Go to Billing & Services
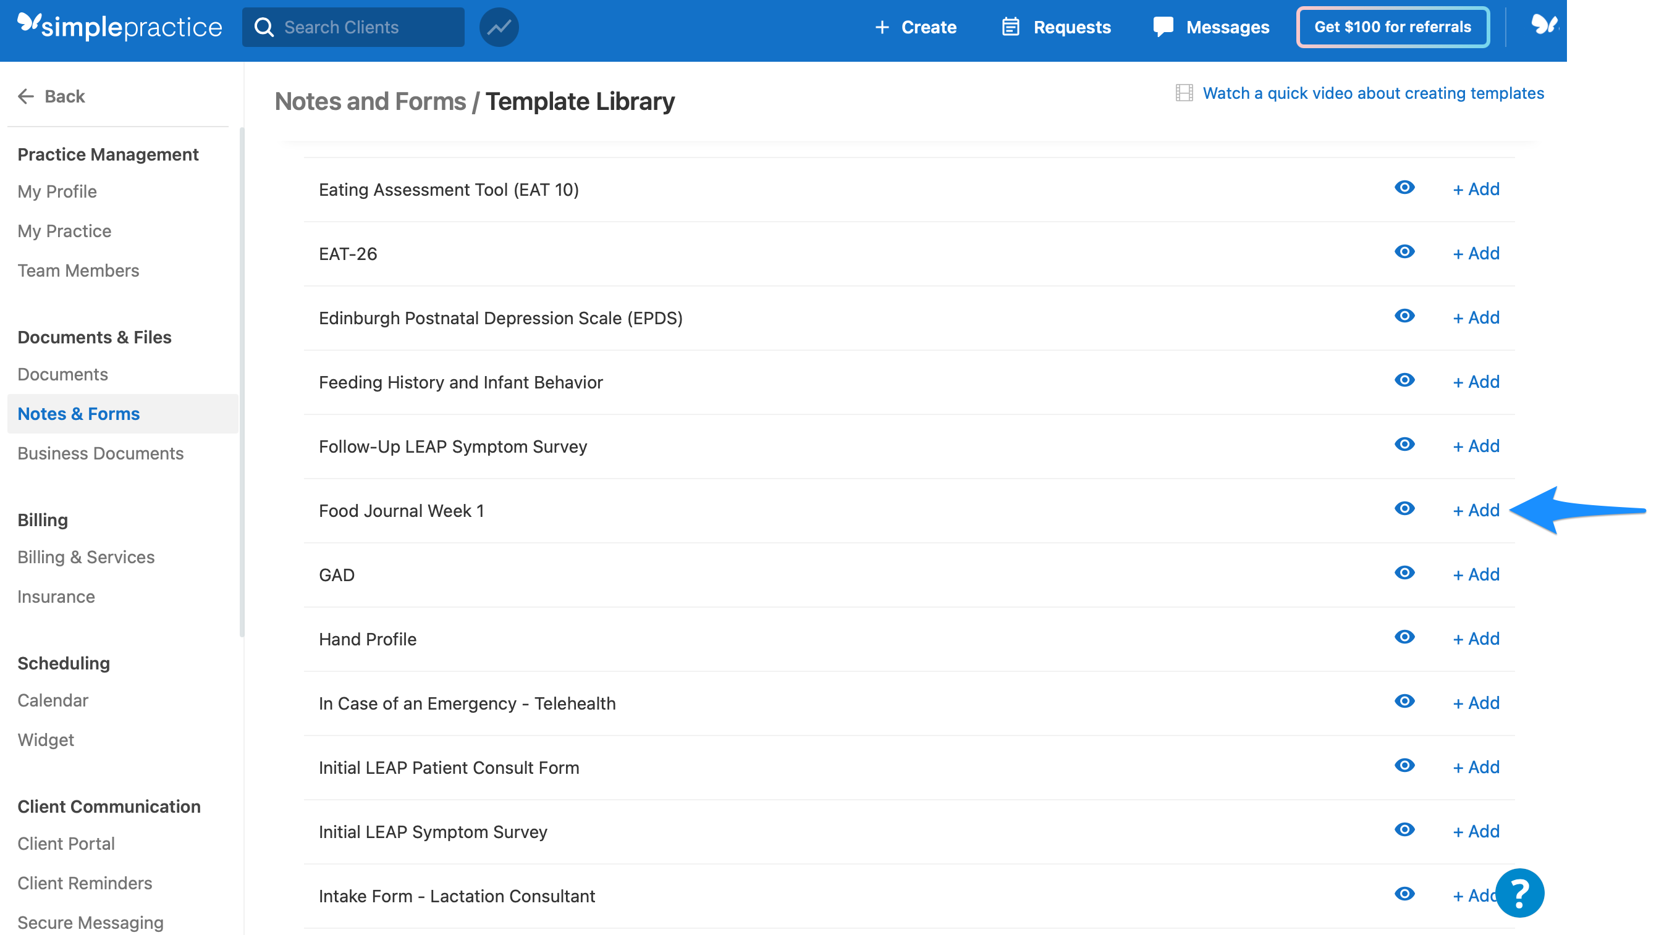Image resolution: width=1672 pixels, height=935 pixels. (86, 558)
